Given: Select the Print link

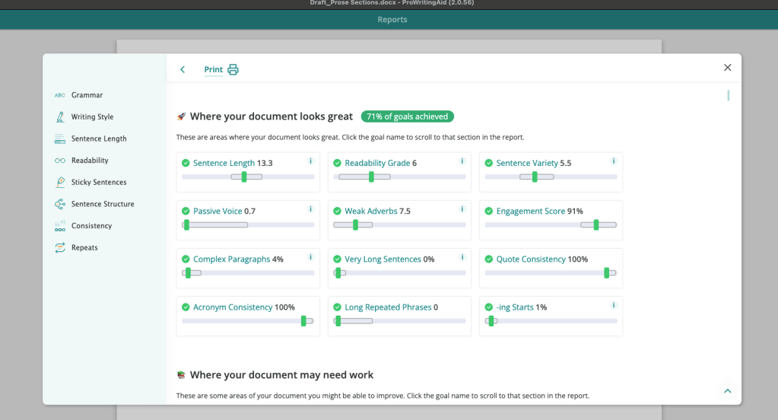Looking at the screenshot, I should pos(213,70).
